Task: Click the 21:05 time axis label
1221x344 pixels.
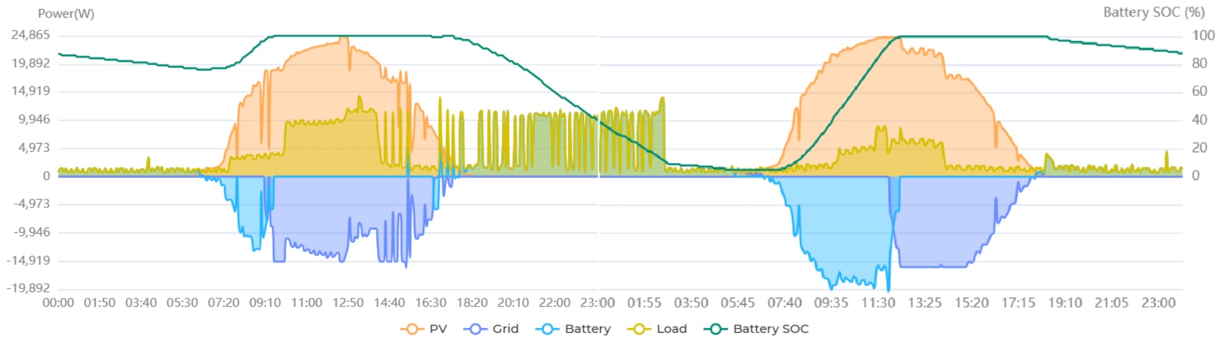Action: click(x=1111, y=303)
